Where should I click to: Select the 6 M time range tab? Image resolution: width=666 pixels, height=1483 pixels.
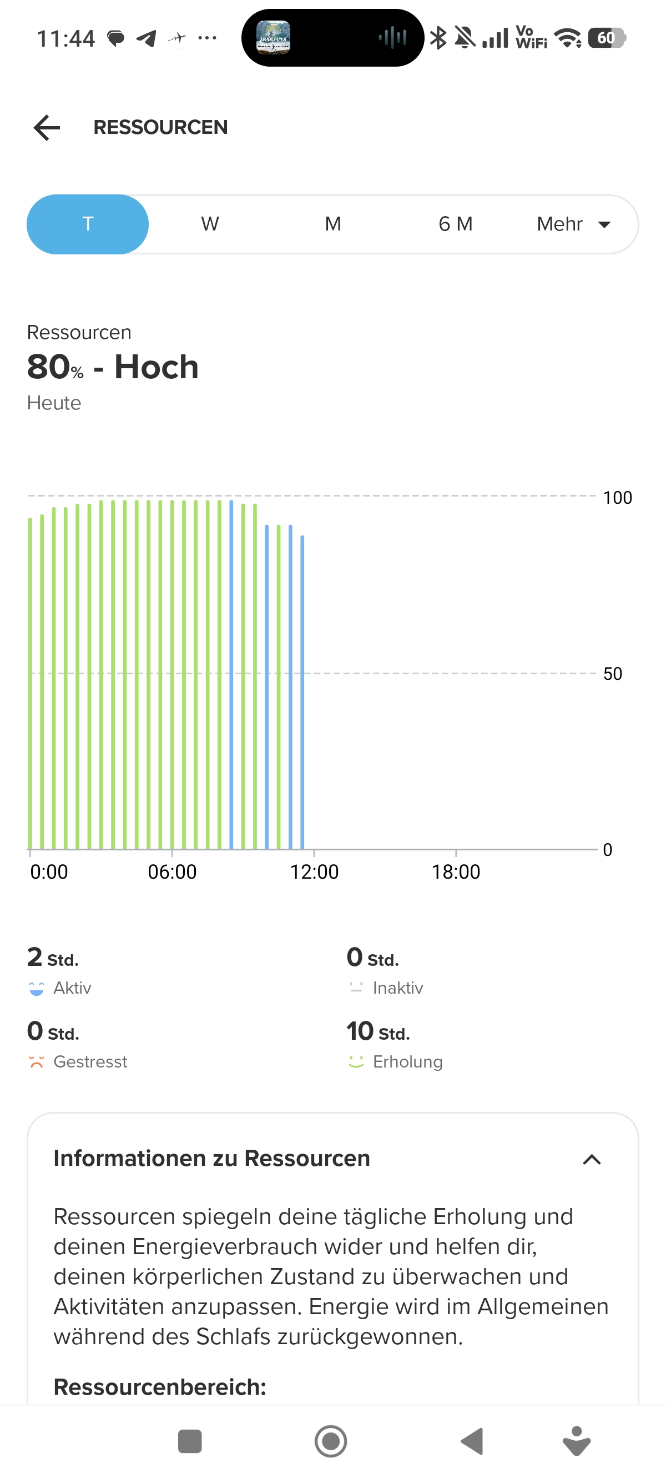click(x=455, y=224)
